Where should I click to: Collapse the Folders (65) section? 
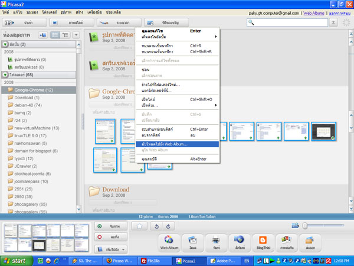pyautogui.click(x=5, y=75)
